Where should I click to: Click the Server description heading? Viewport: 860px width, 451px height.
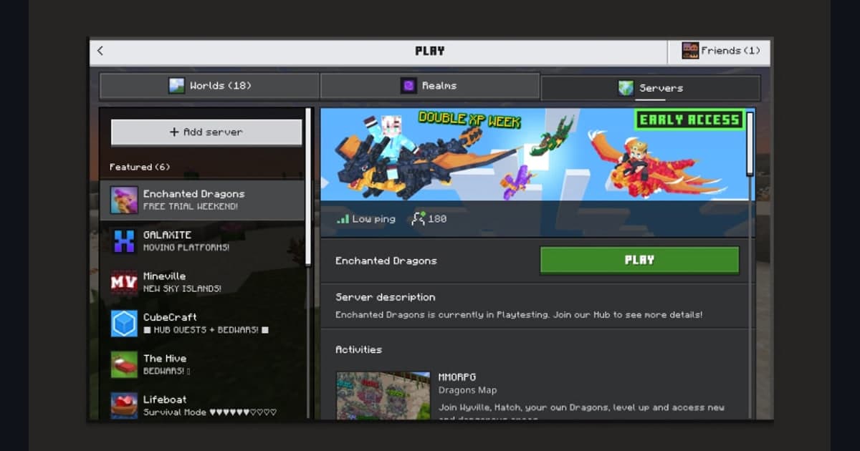(386, 297)
